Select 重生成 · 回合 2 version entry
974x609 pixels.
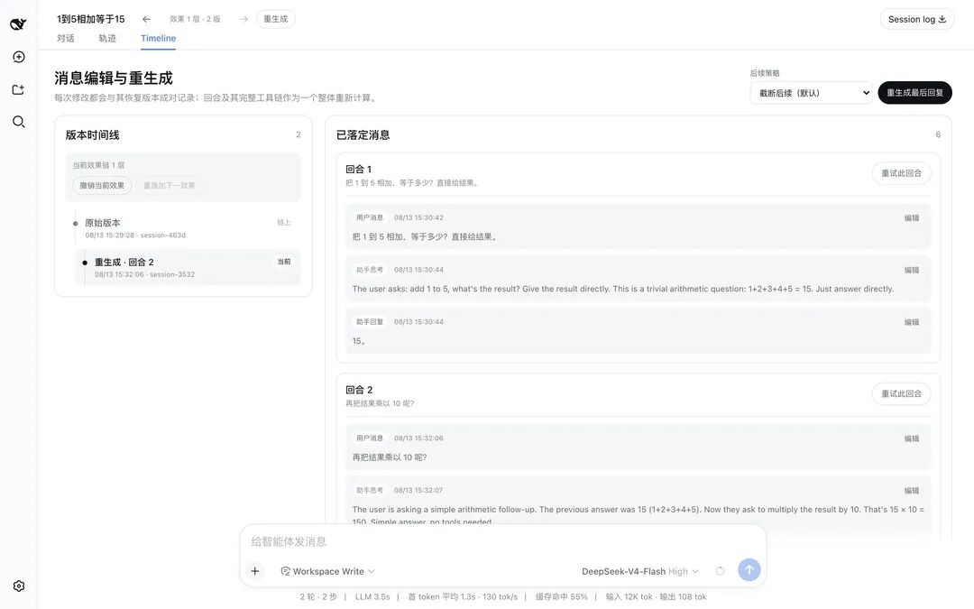coord(188,267)
